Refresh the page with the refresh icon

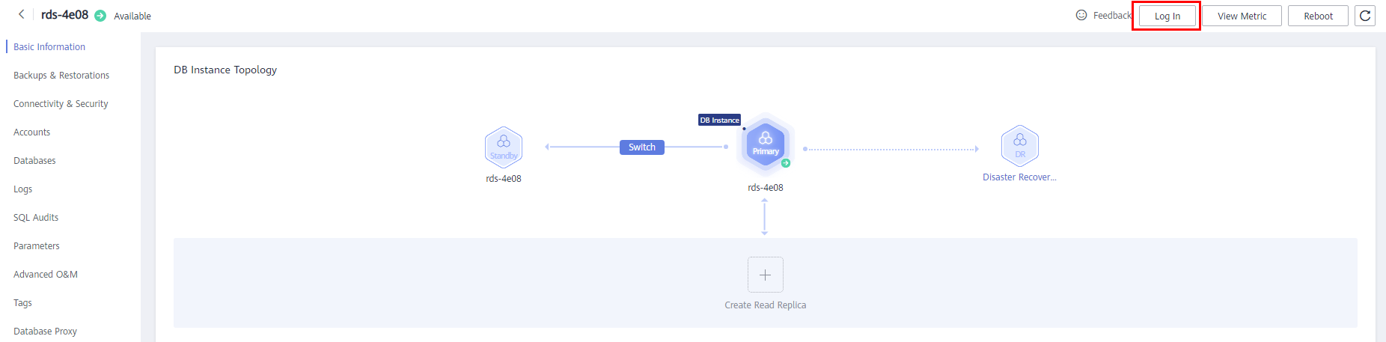tap(1365, 16)
